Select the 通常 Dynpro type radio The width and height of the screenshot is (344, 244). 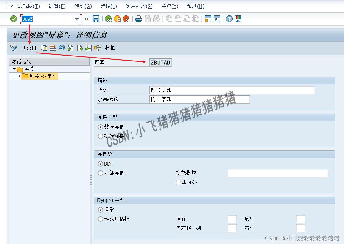pos(100,210)
